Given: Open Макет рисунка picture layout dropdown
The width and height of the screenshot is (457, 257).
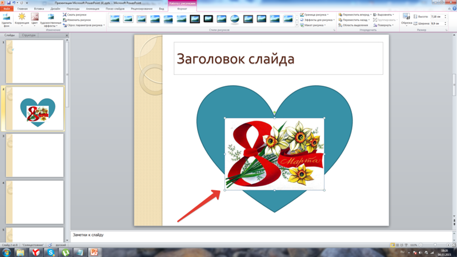Looking at the screenshot, I should point(312,25).
